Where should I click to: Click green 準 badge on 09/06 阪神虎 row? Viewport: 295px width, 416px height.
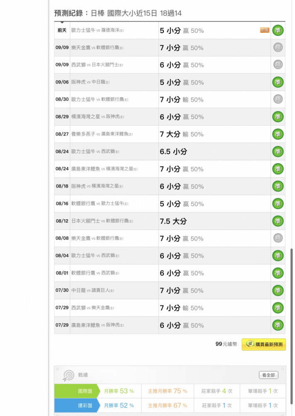pos(278,82)
